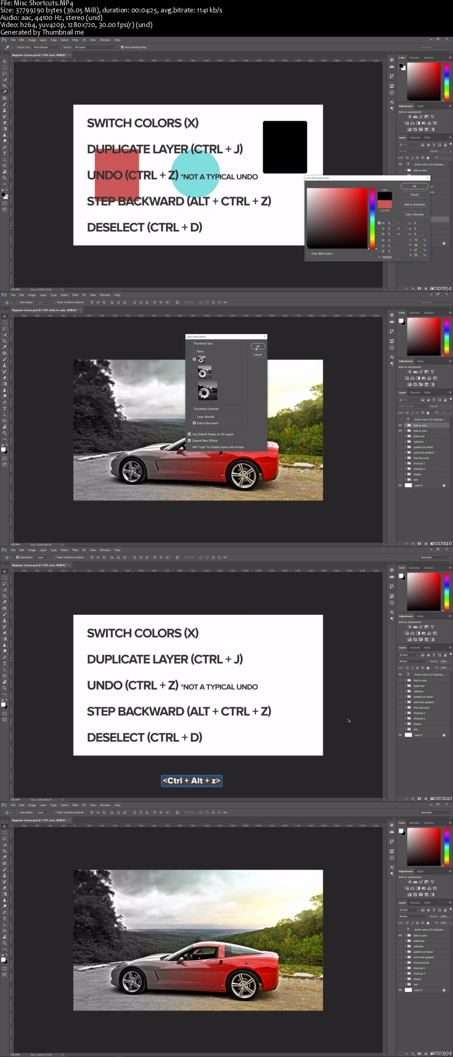Open the Point Sample size dropdown
This screenshot has height=1057, width=453.
[x=46, y=47]
